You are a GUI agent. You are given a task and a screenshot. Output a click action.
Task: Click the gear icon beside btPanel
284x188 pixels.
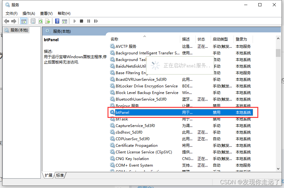[113, 112]
